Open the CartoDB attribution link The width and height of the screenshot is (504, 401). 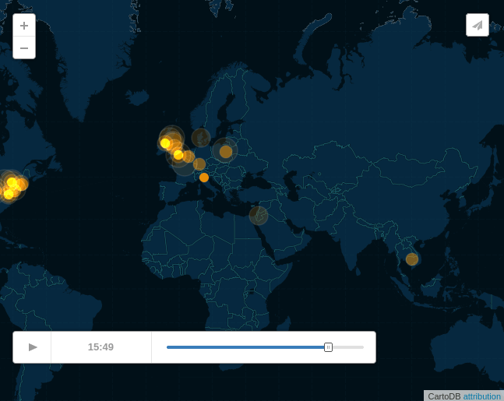481,396
